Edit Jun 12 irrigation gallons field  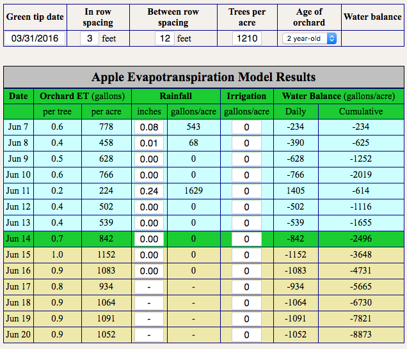point(246,207)
